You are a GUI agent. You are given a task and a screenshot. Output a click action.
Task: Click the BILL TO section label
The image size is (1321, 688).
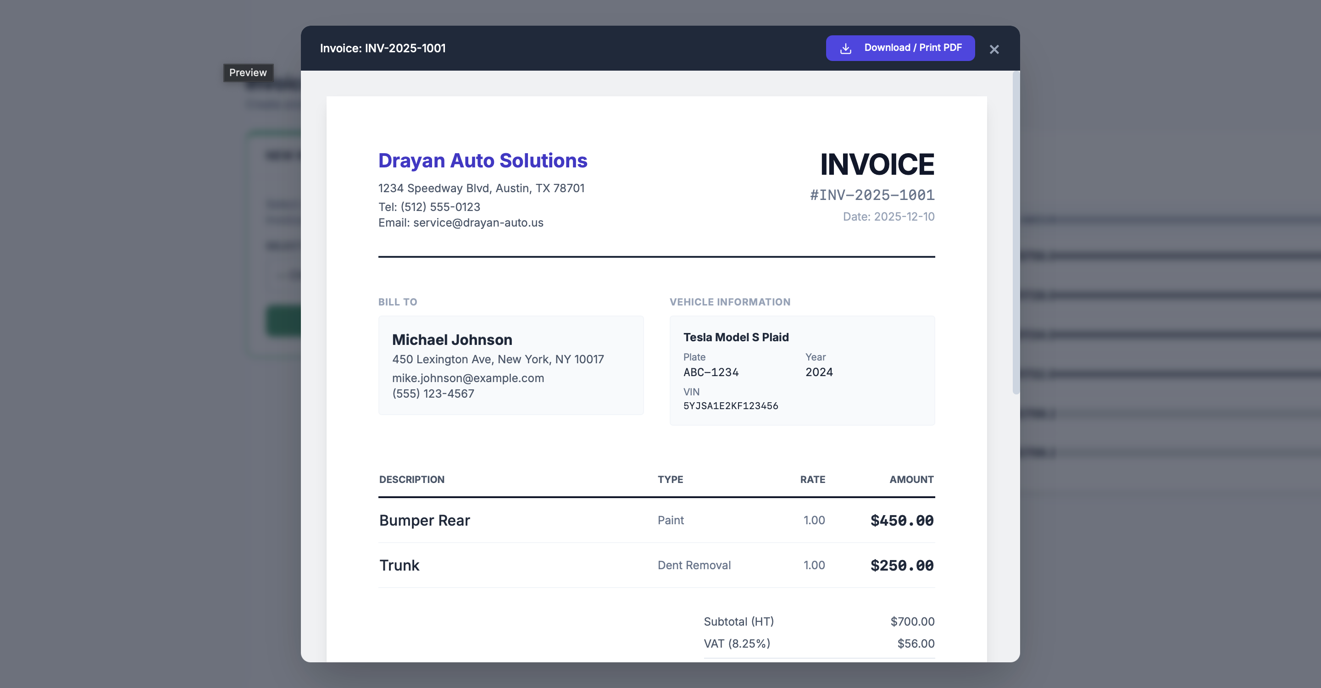click(x=398, y=302)
